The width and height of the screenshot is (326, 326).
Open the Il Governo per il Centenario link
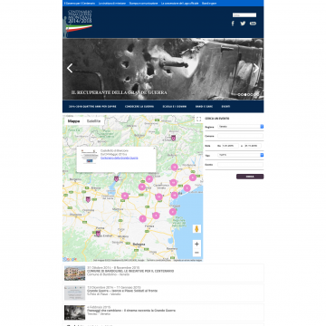click(x=80, y=4)
